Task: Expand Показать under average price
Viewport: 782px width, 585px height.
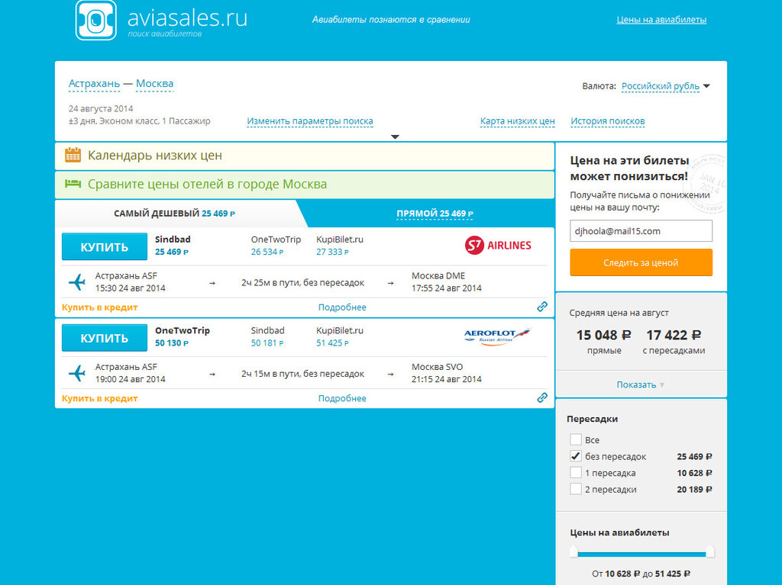Action: pos(641,384)
